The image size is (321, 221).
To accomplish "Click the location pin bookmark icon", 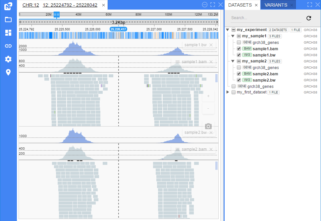I will click(x=8, y=72).
